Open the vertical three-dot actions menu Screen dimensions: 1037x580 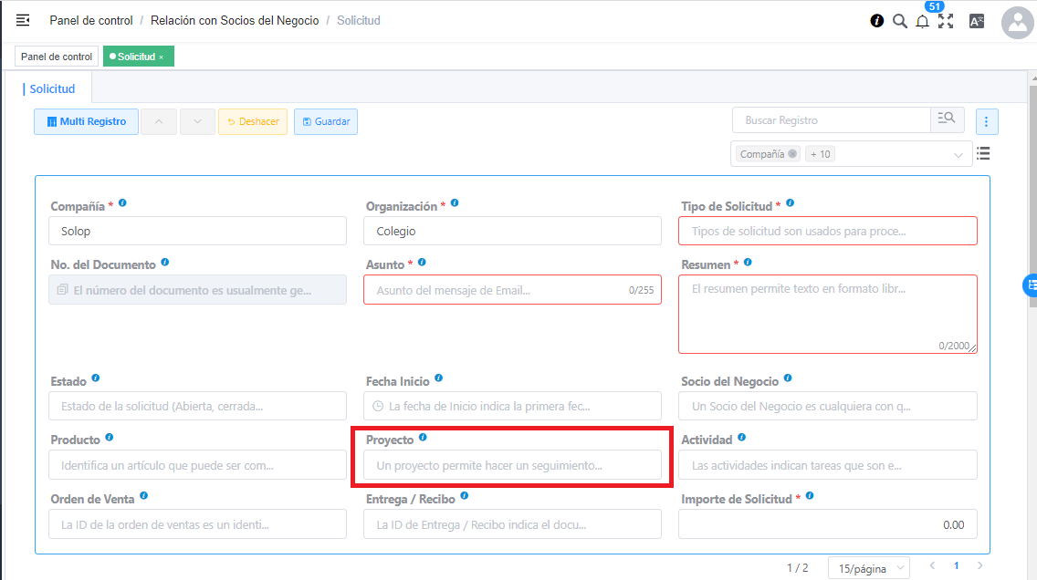986,121
